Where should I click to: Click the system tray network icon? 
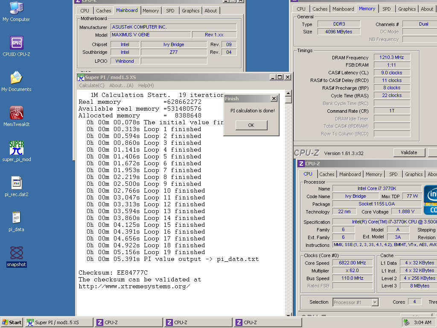(x=406, y=322)
